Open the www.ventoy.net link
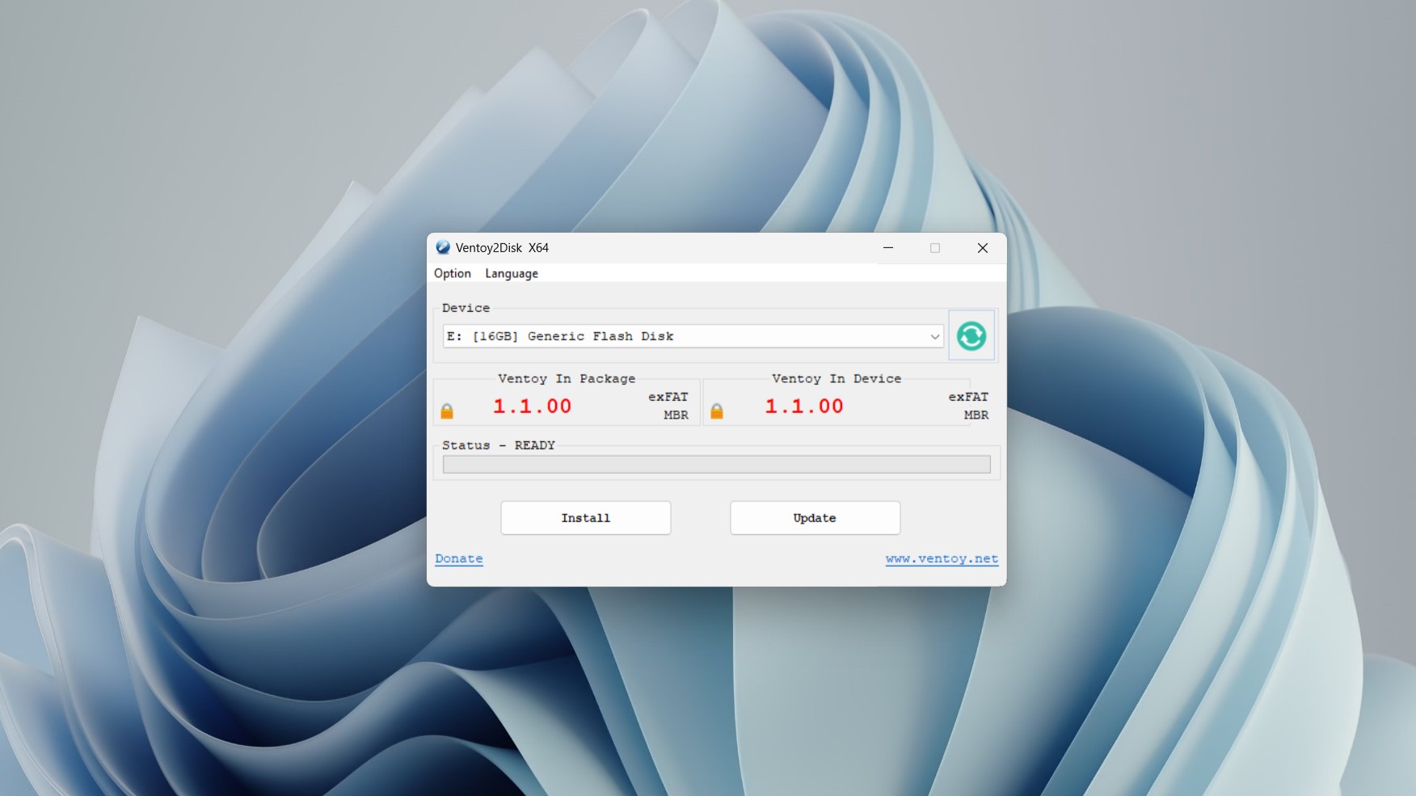Image resolution: width=1416 pixels, height=796 pixels. point(942,558)
